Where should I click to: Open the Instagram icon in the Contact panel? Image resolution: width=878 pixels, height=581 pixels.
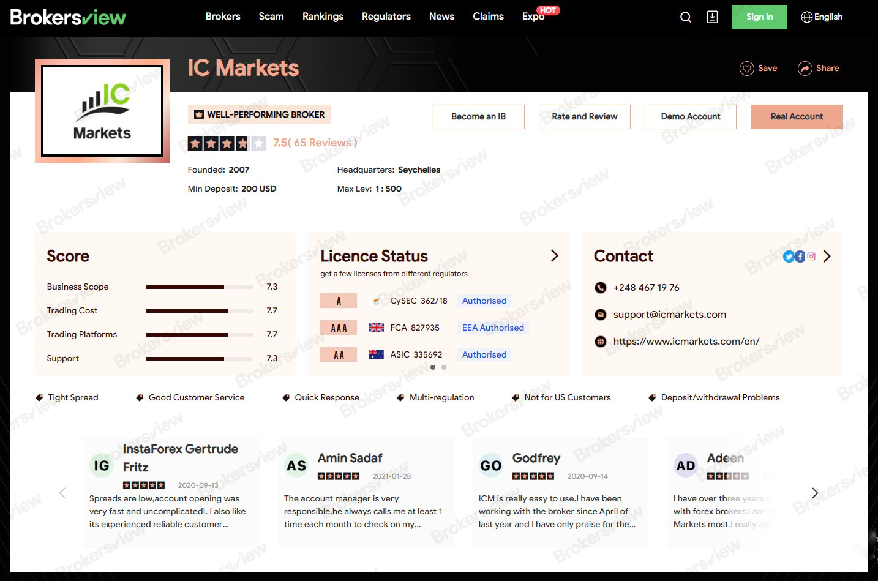point(811,257)
